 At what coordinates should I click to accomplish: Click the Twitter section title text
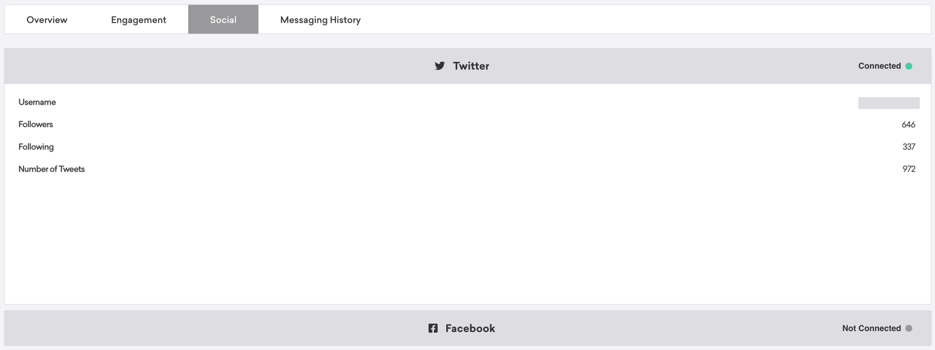pos(471,66)
